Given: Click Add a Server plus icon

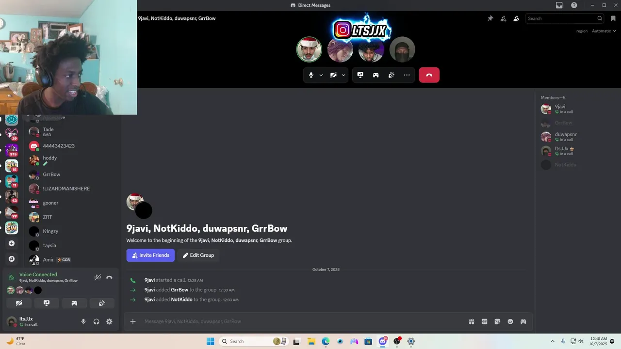Looking at the screenshot, I should pyautogui.click(x=12, y=243).
